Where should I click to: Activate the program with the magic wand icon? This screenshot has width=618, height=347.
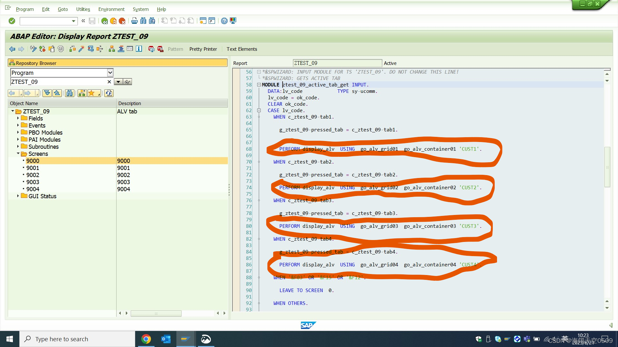(81, 49)
